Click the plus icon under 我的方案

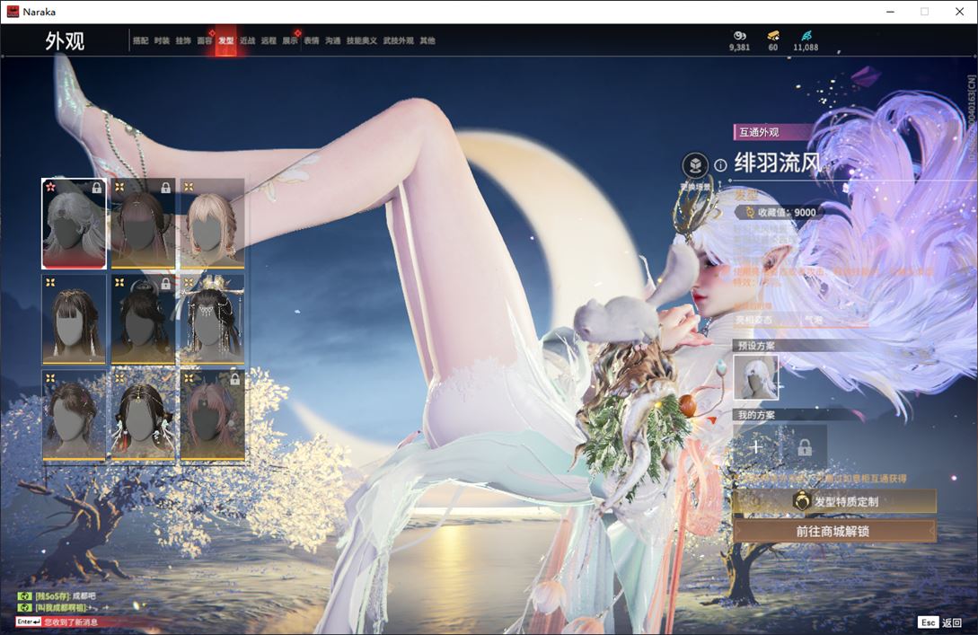click(756, 446)
